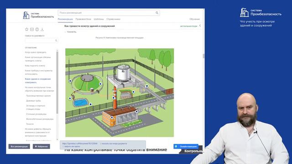Go to Какие организации обязаны проводить осмотр

pos(38,59)
